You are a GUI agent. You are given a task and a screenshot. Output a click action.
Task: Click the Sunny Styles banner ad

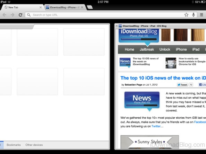pyautogui.click(x=150, y=142)
